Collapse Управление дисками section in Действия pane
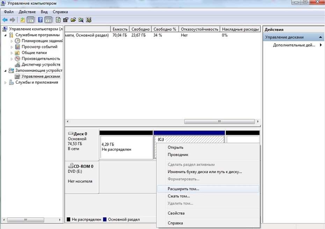Screen dimensions: 325x229 pos(320,37)
